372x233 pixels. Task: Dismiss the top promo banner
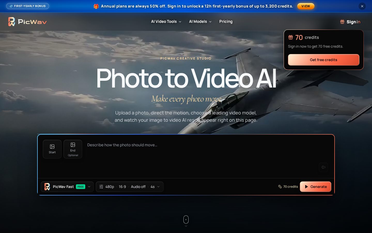[x=362, y=6]
